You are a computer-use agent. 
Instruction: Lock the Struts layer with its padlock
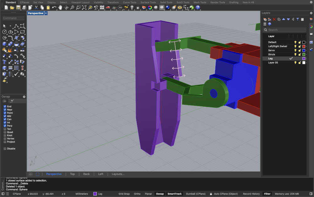(x=300, y=54)
